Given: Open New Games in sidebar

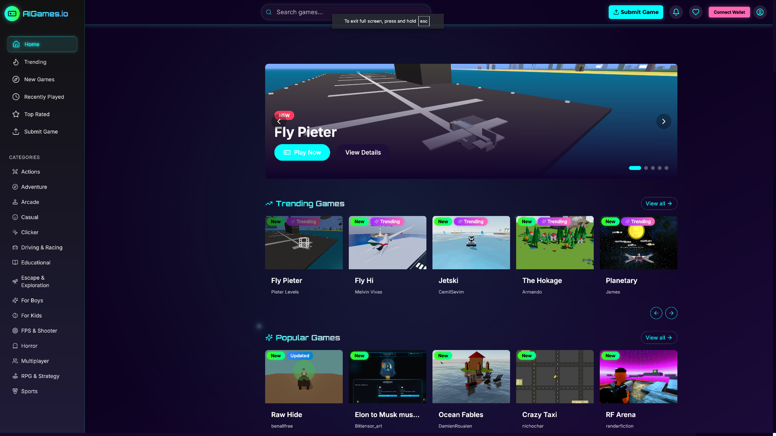Looking at the screenshot, I should [42, 79].
